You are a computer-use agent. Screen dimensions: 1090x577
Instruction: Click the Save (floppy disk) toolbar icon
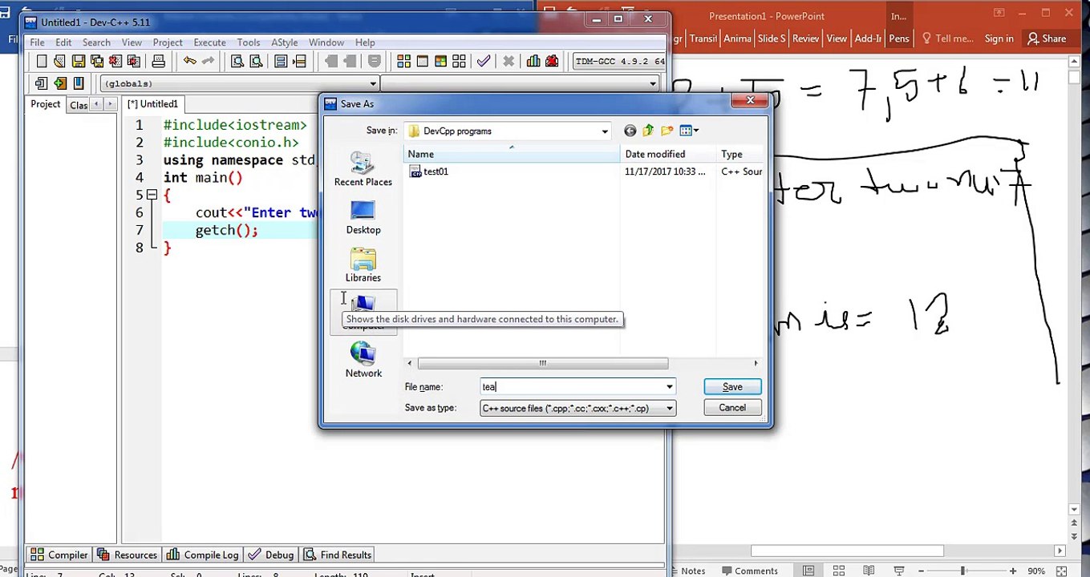pyautogui.click(x=79, y=61)
